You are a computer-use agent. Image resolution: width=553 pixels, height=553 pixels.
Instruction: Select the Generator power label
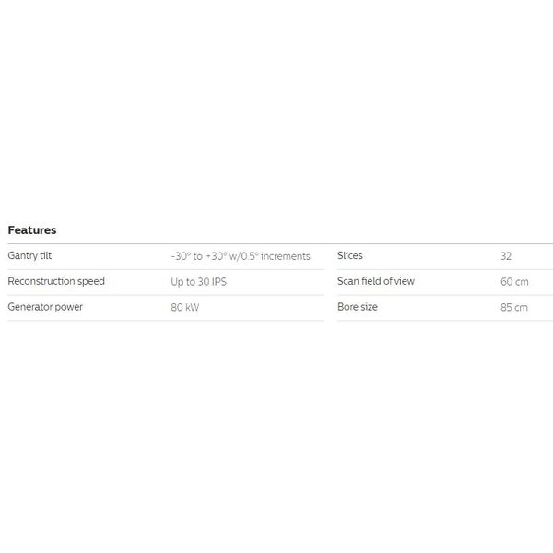pyautogui.click(x=45, y=307)
